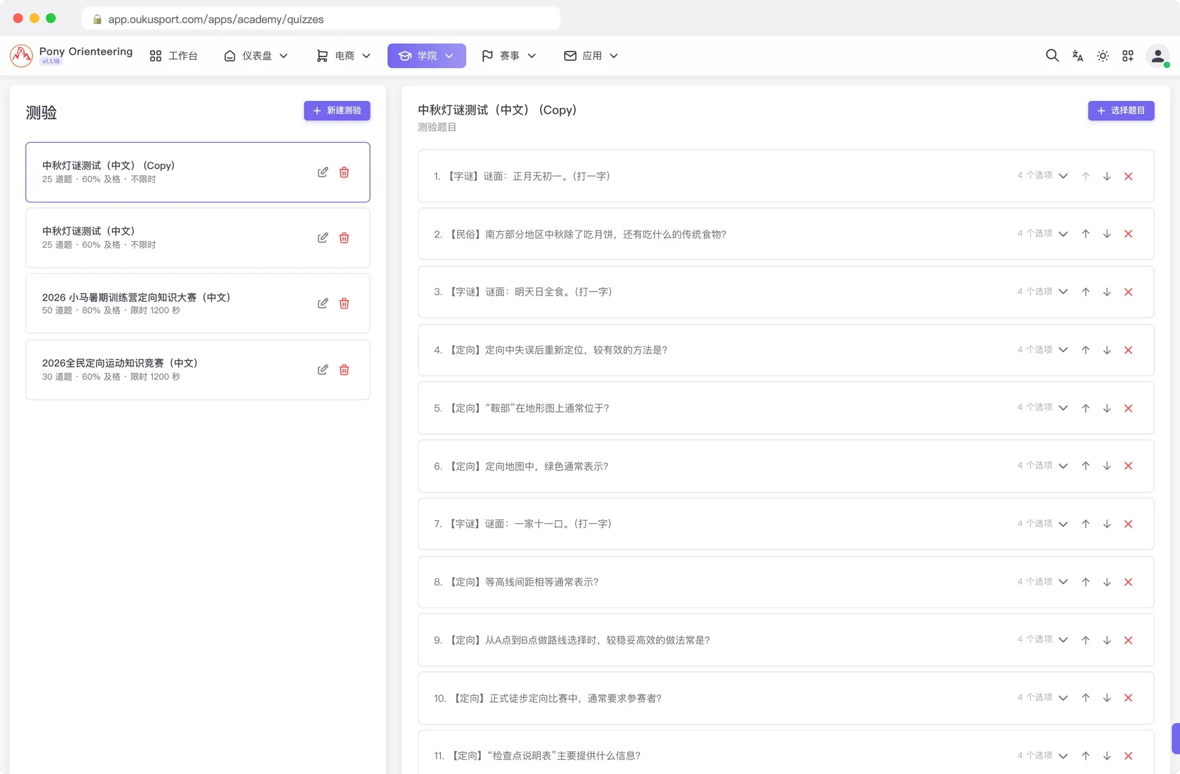Open the 电商 menu
This screenshot has width=1180, height=774.
click(344, 56)
